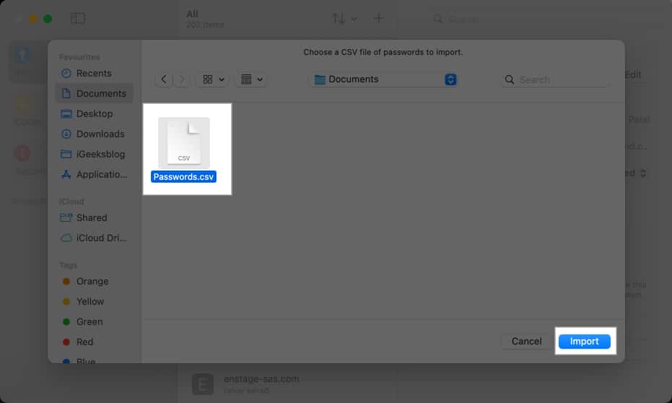Open the iGeeksblog folder in sidebar
672x403 pixels.
click(94, 154)
